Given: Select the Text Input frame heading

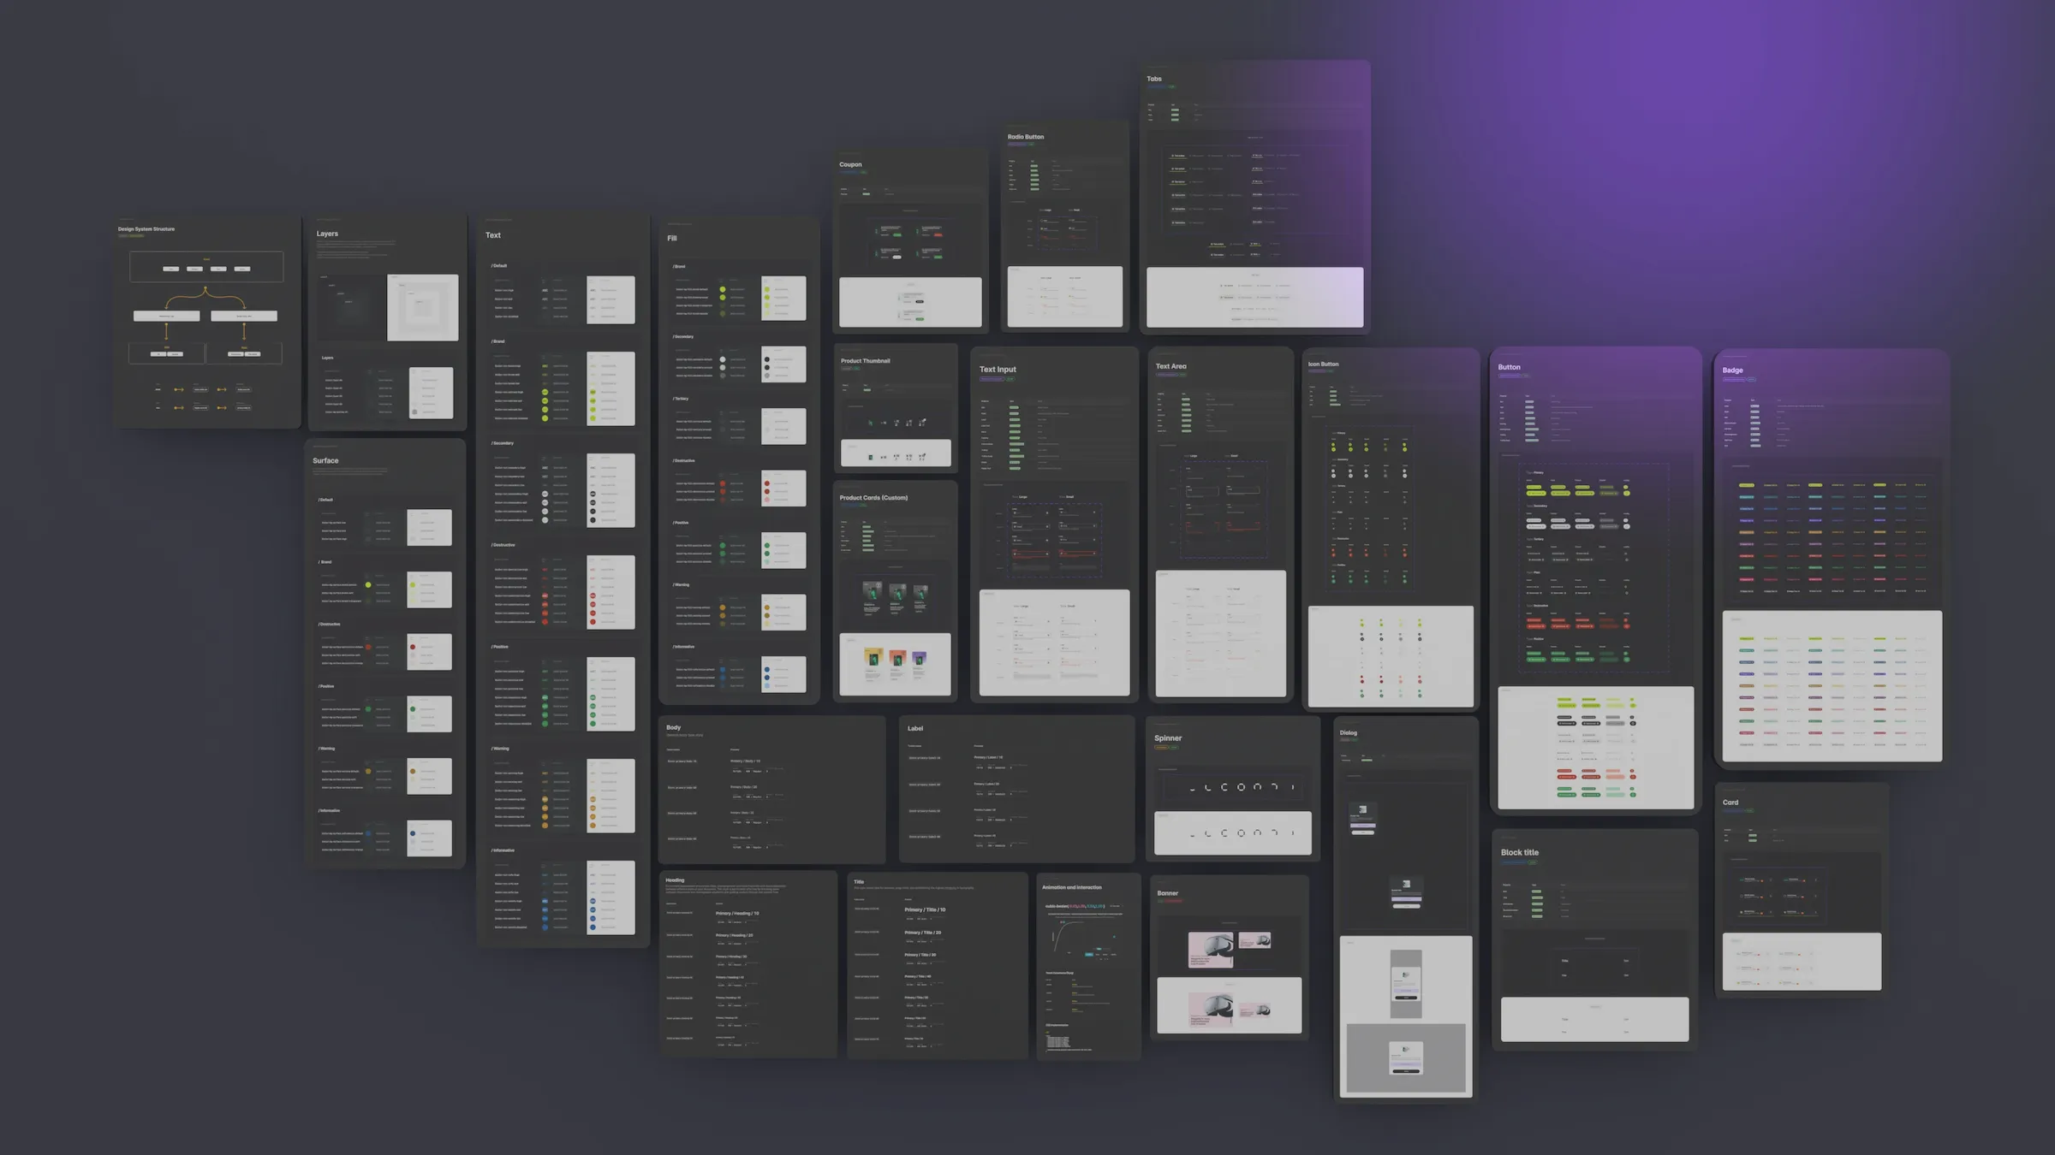Looking at the screenshot, I should click(998, 370).
